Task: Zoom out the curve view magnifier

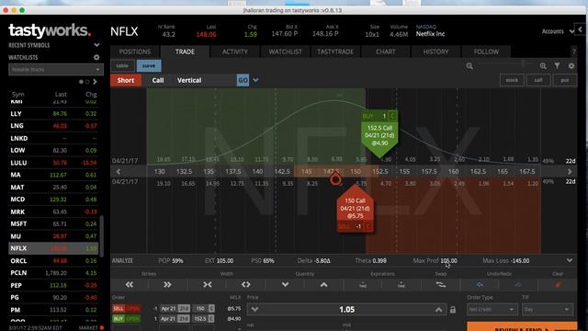Action: point(469,66)
